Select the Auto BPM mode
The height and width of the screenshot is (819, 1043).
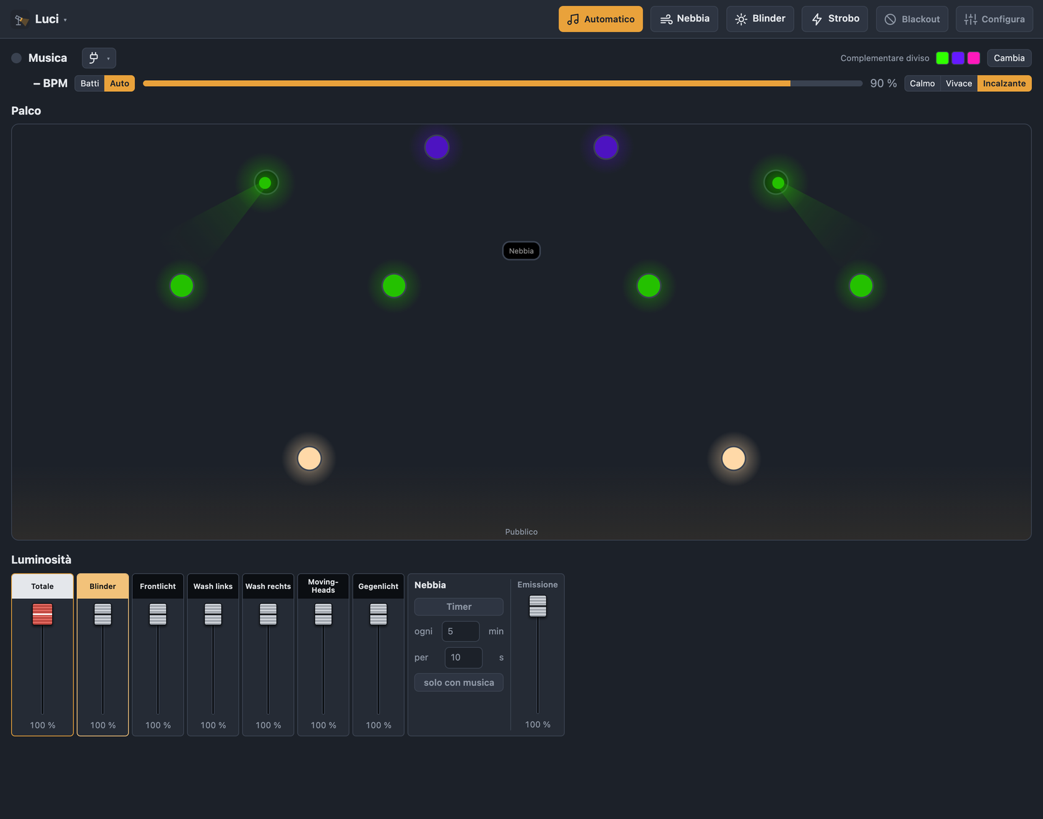coord(119,83)
